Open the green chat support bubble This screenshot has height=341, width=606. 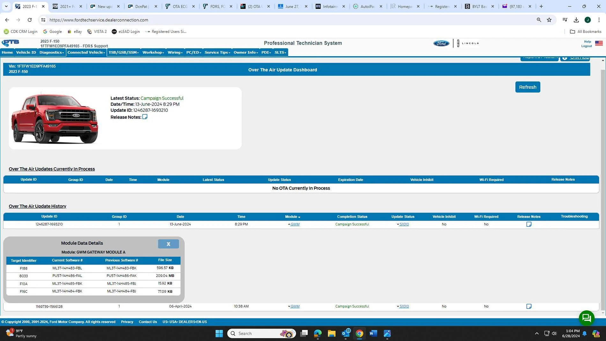[587, 318]
